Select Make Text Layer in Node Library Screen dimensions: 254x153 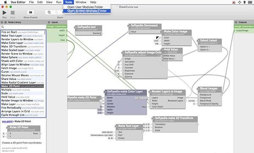22,36
